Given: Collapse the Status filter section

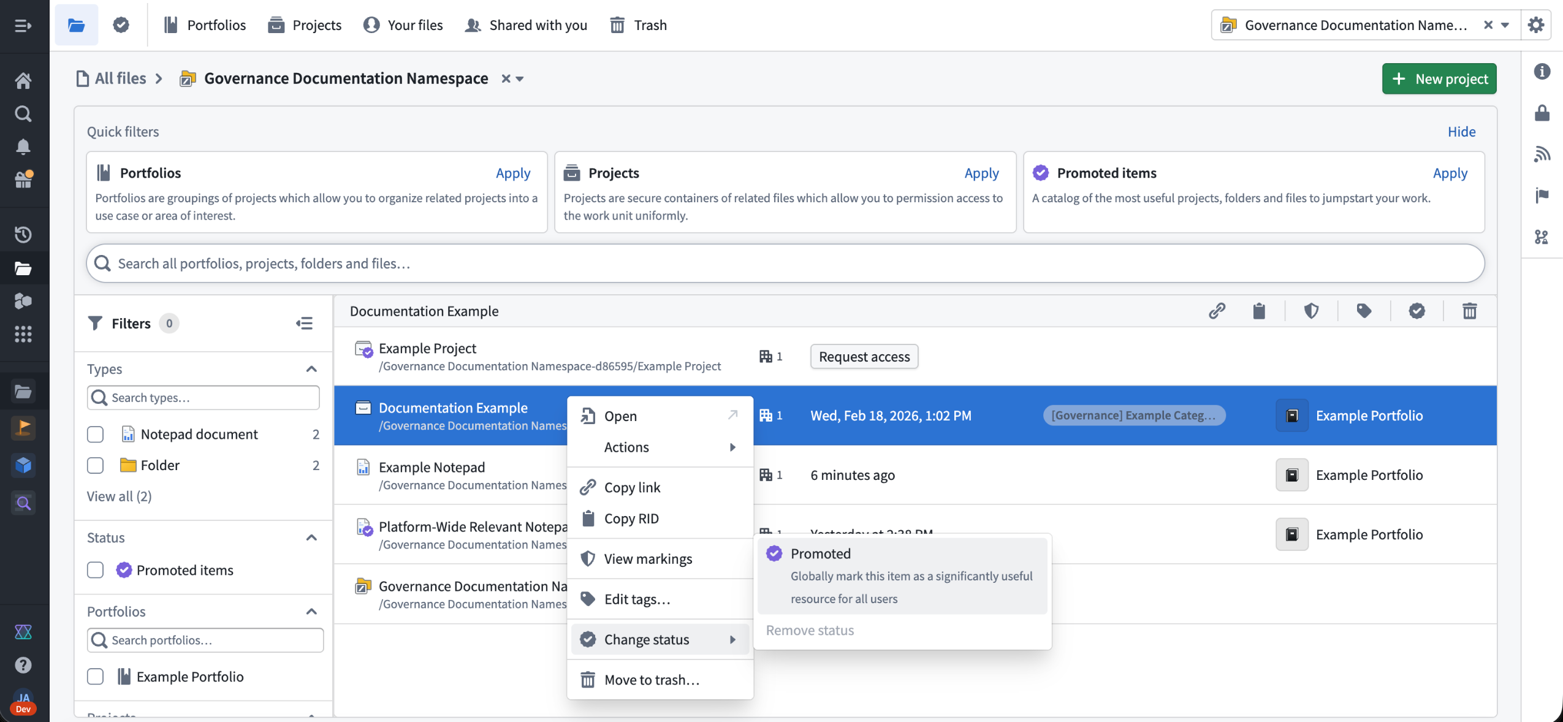Looking at the screenshot, I should coord(312,538).
